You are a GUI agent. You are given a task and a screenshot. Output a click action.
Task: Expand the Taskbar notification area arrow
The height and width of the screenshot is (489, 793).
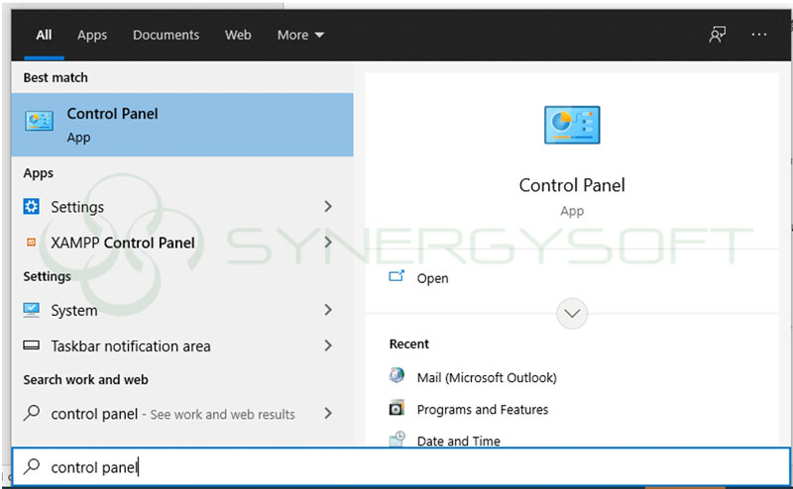(x=328, y=345)
